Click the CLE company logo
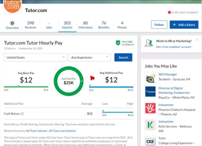 [150, 141]
